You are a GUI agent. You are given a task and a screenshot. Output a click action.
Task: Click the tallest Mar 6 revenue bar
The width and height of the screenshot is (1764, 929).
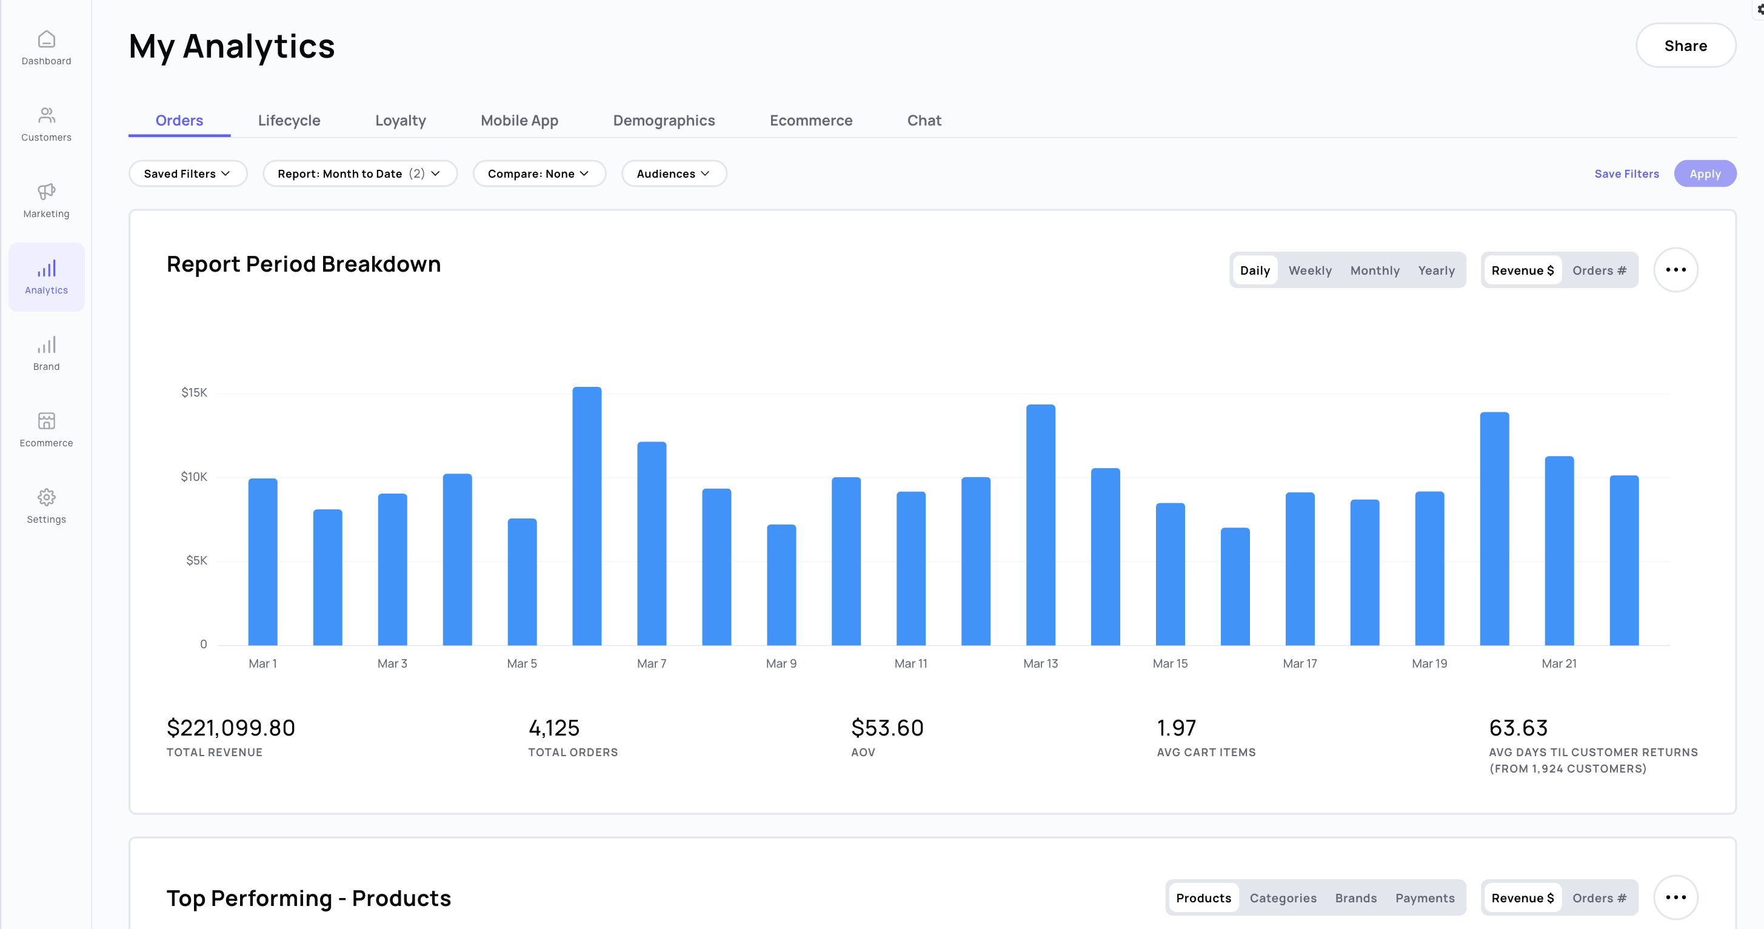click(x=587, y=515)
